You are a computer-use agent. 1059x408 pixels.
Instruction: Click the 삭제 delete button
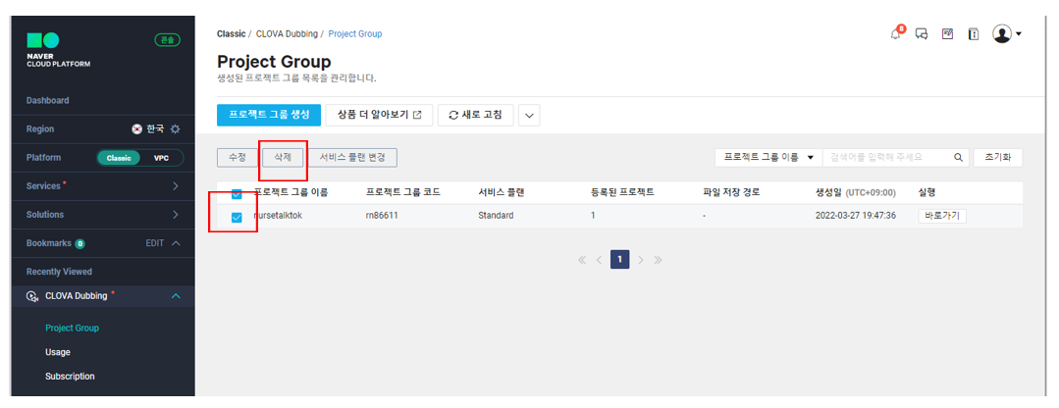point(283,157)
